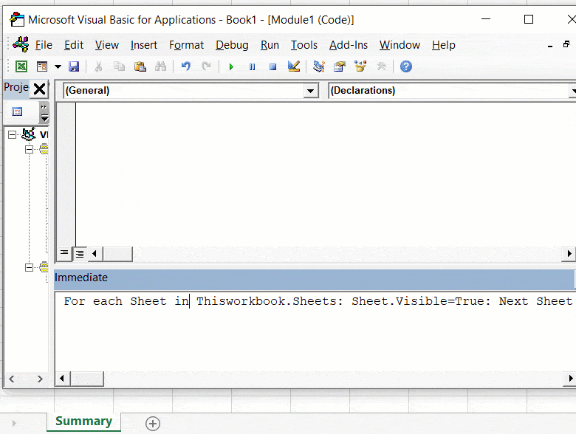Open Project Explorer toolbar icon
Viewport: 576px width, 434px height.
tap(319, 66)
